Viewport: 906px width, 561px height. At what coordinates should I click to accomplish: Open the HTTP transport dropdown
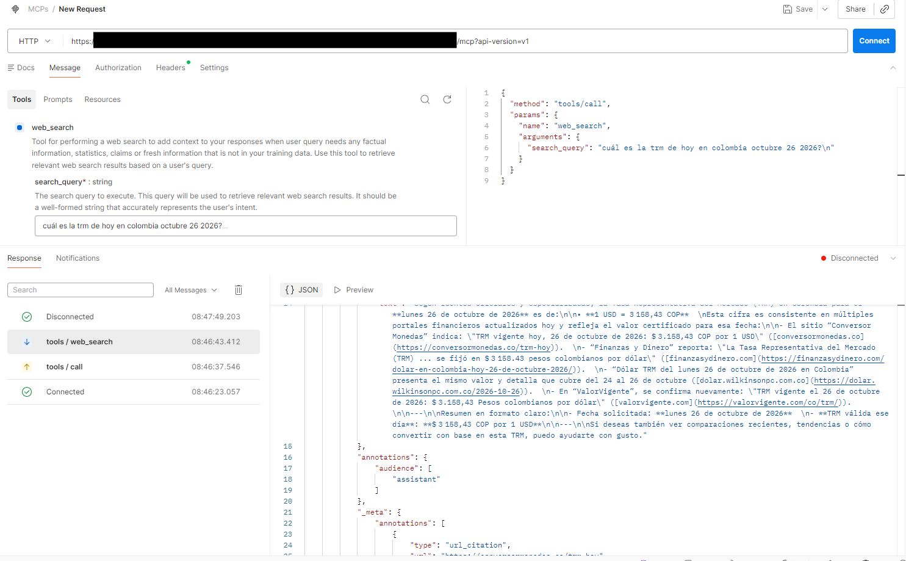click(35, 42)
